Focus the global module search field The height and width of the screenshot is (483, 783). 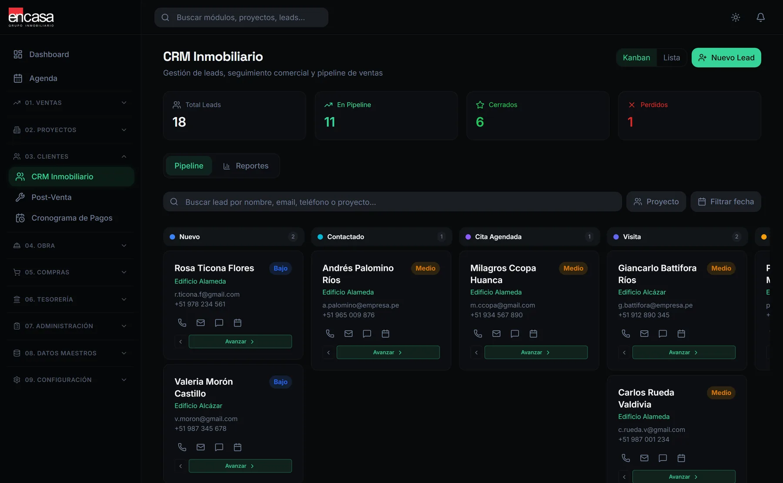[x=241, y=17]
